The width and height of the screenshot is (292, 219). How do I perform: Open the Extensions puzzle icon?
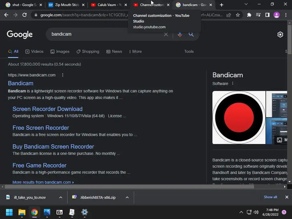coord(249,15)
